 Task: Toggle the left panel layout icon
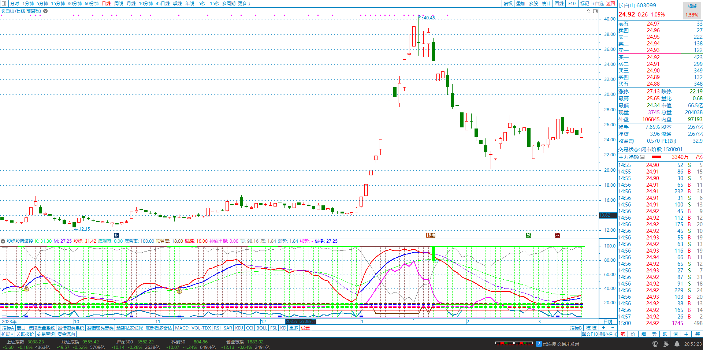4,3
